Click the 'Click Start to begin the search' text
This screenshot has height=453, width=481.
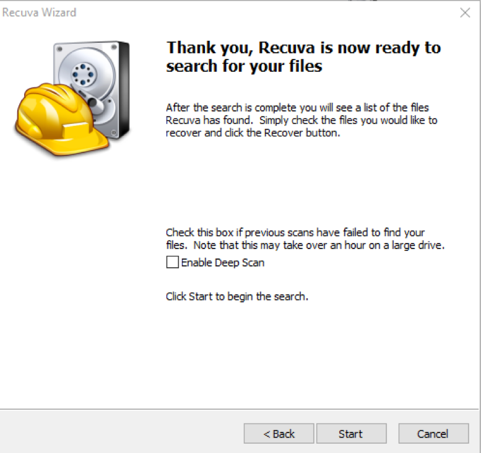tap(237, 296)
